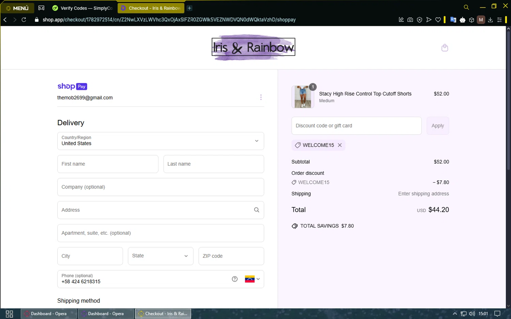This screenshot has height=319, width=511.
Task: Open the Google Translate extension
Action: click(x=453, y=20)
